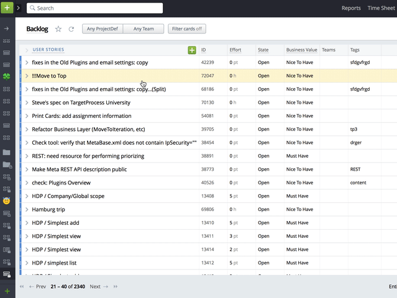Viewport: 397px width, 298px height.
Task: Expand all rows via header chevron
Action: click(x=27, y=50)
